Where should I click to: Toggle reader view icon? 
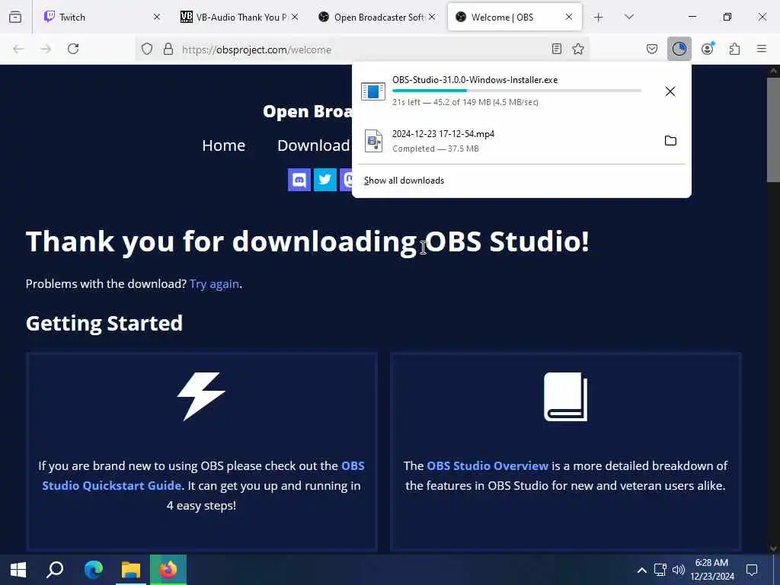tap(557, 49)
